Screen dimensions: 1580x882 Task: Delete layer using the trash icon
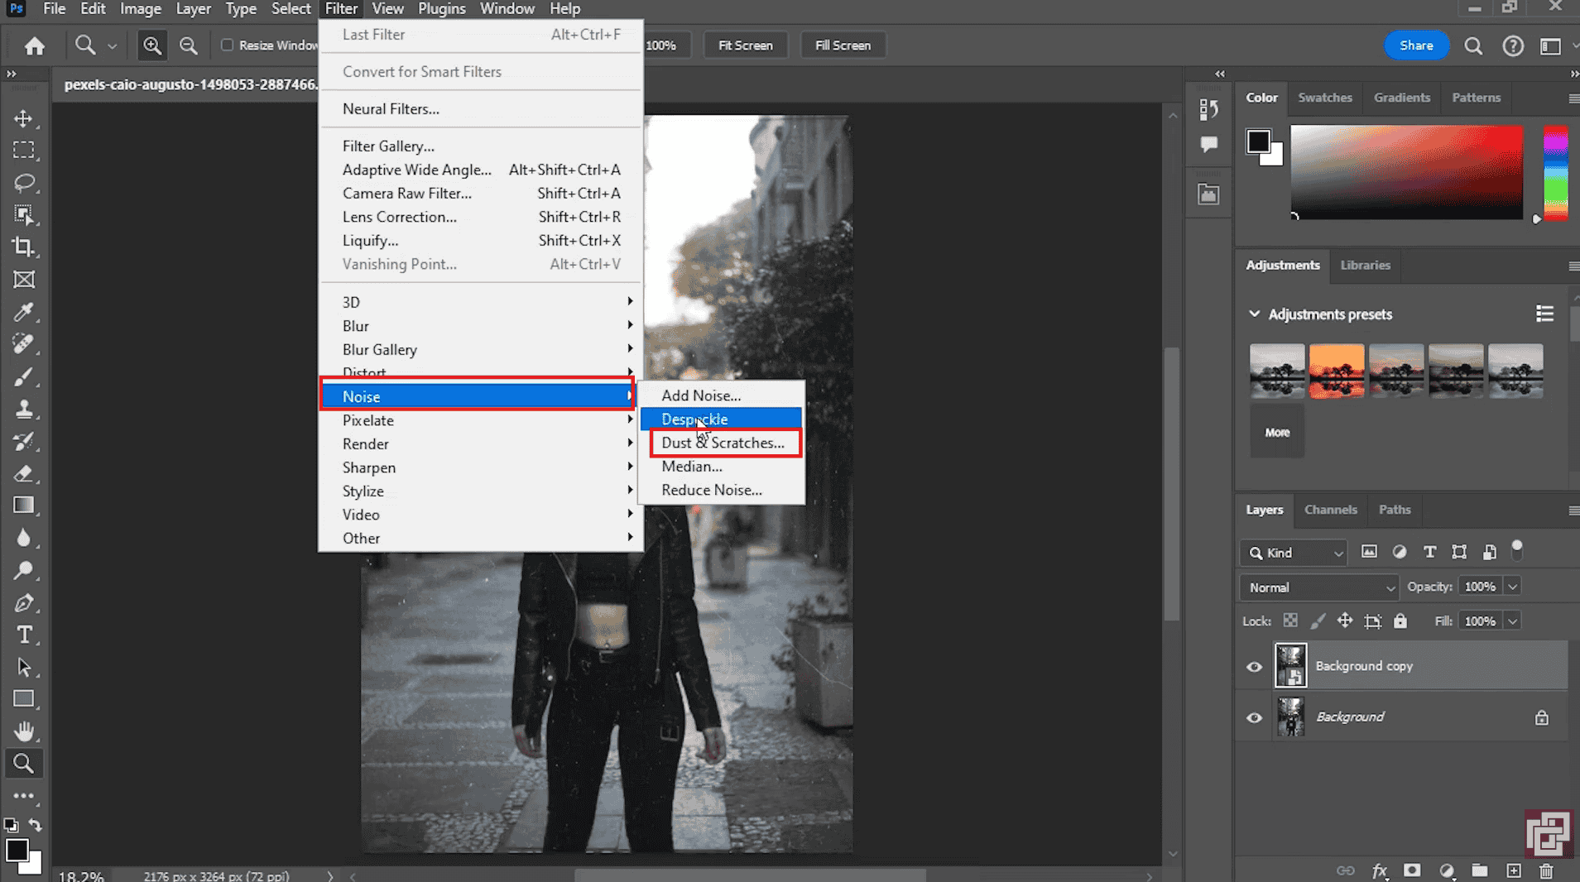tap(1546, 870)
